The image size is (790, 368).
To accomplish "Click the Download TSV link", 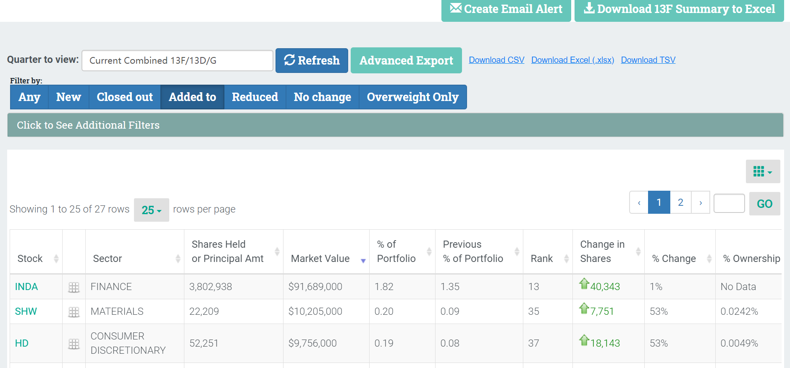I will (648, 60).
